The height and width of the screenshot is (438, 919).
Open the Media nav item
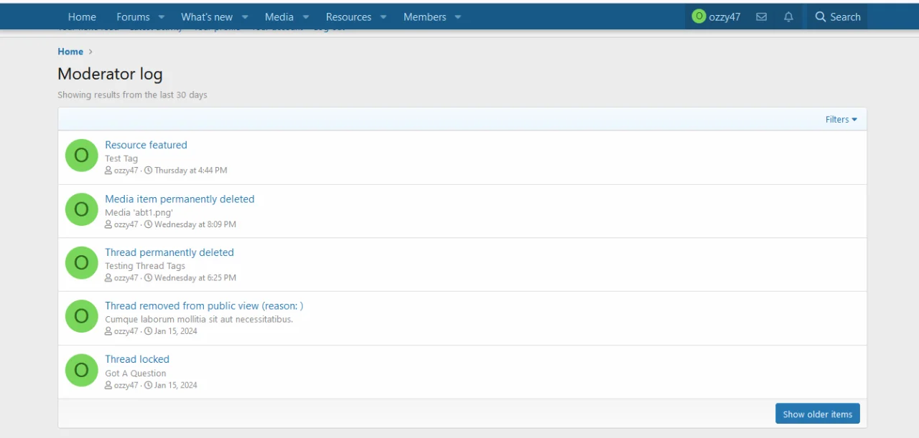279,17
